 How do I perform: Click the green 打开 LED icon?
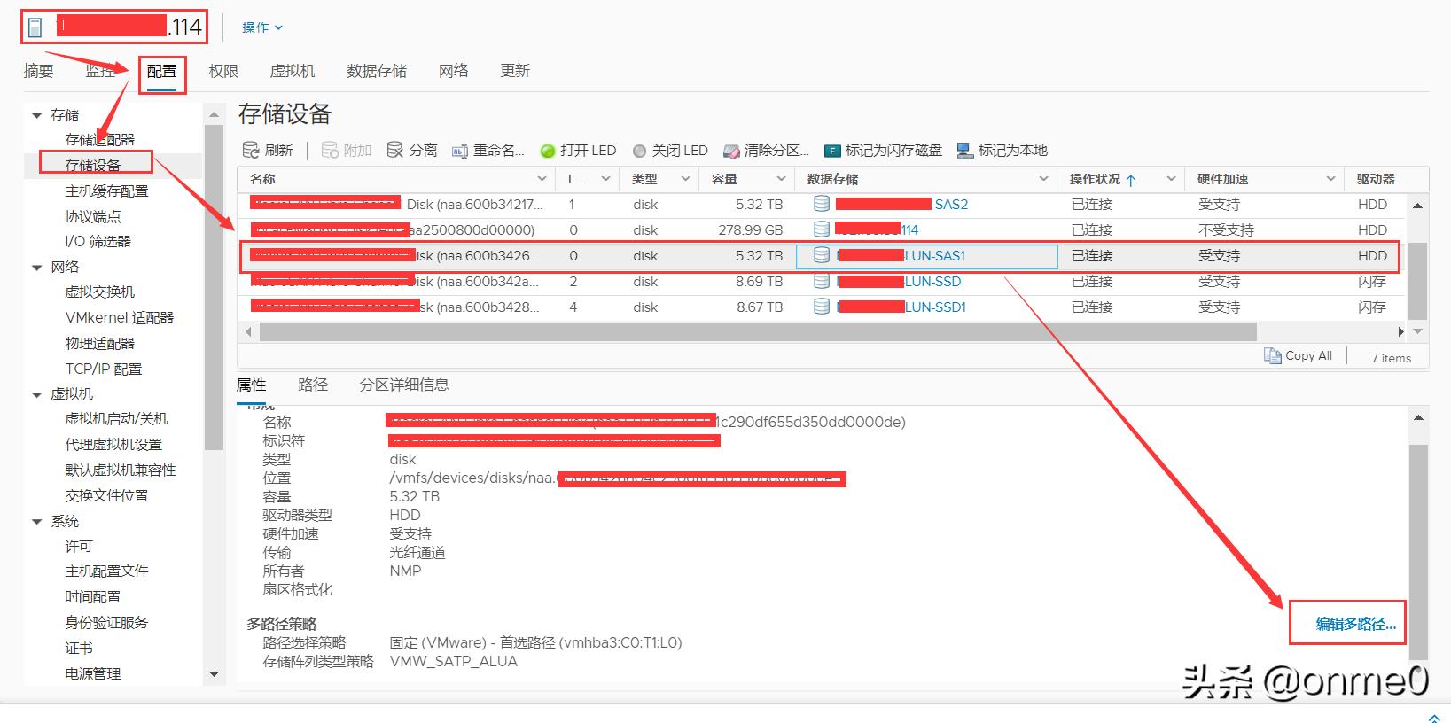[548, 151]
